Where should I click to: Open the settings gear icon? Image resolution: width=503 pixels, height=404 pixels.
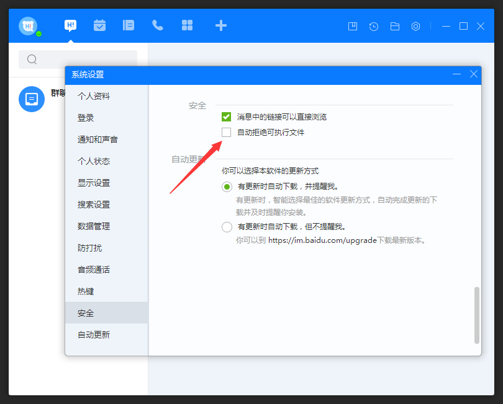click(415, 26)
